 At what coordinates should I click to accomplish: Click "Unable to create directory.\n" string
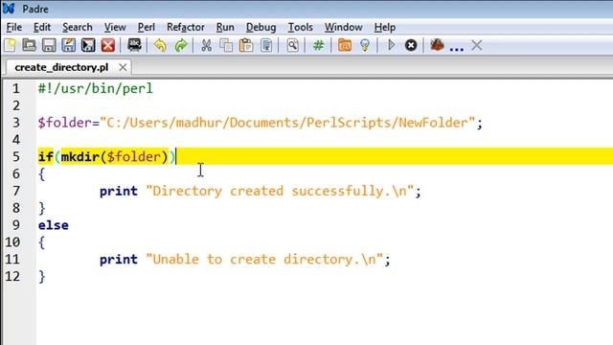point(264,260)
